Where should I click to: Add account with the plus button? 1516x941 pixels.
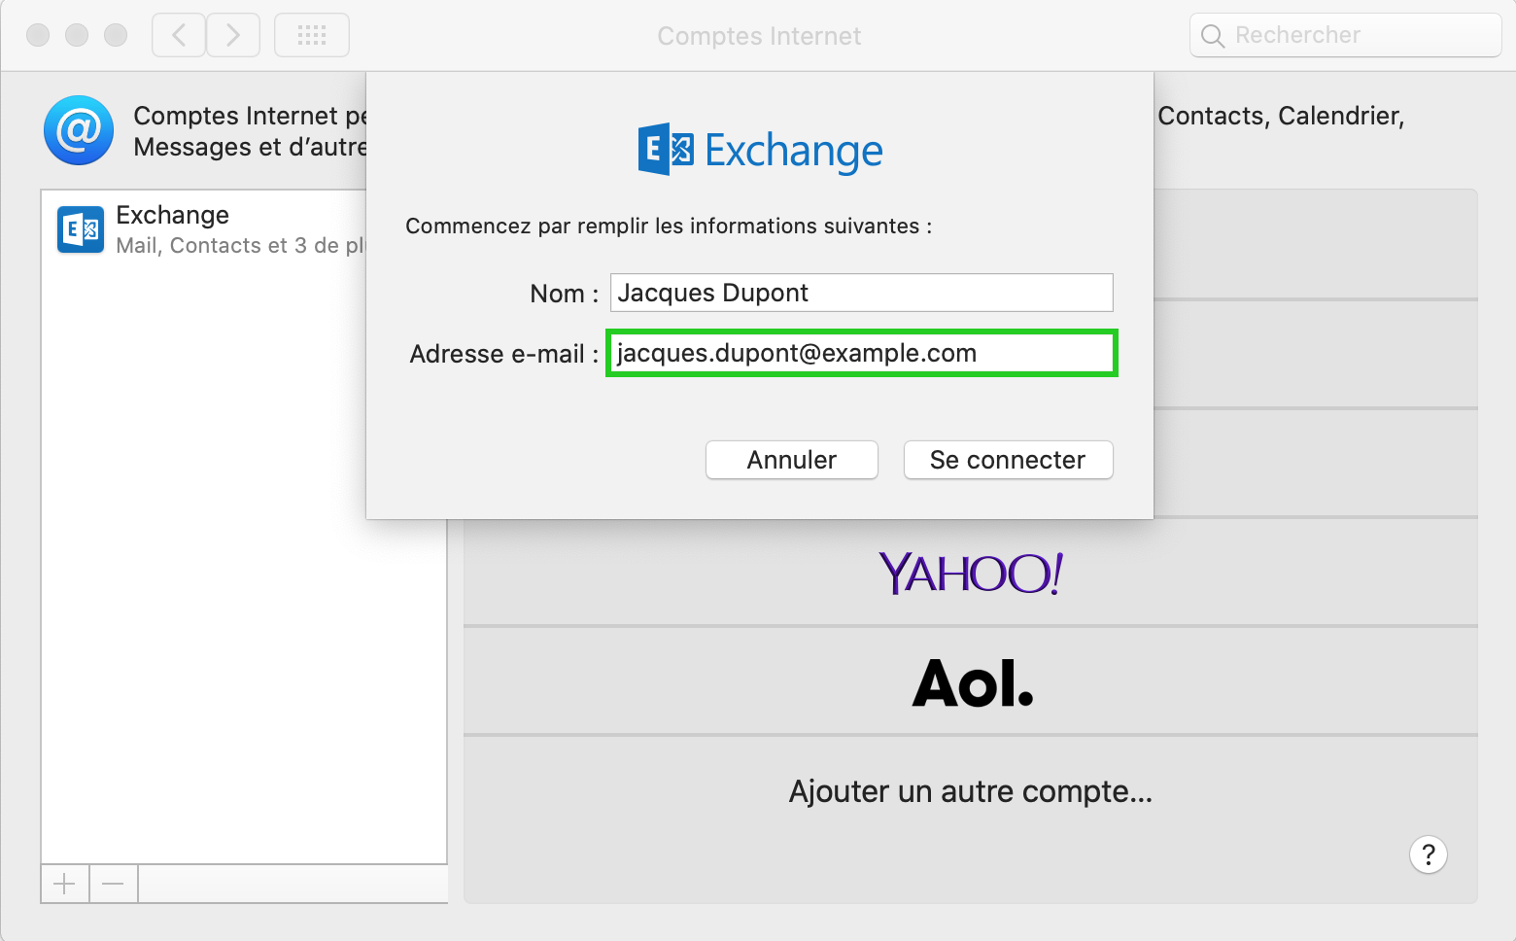point(65,884)
